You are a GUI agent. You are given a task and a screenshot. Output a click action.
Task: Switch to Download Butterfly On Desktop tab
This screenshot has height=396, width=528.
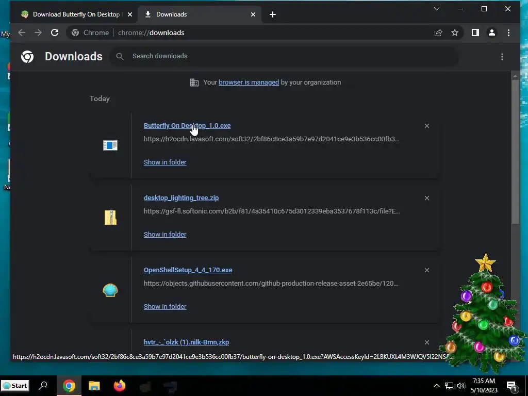(x=76, y=14)
